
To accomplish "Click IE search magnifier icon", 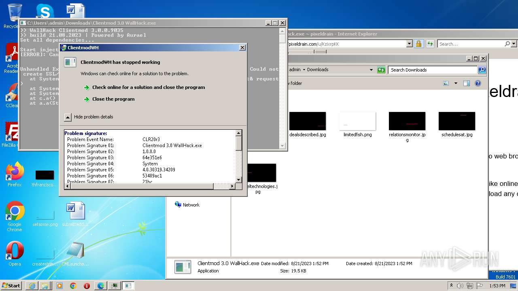I will [507, 44].
